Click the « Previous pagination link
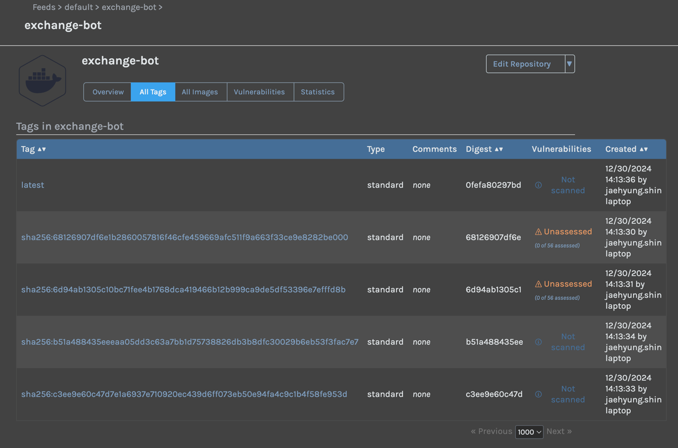 pyautogui.click(x=492, y=431)
